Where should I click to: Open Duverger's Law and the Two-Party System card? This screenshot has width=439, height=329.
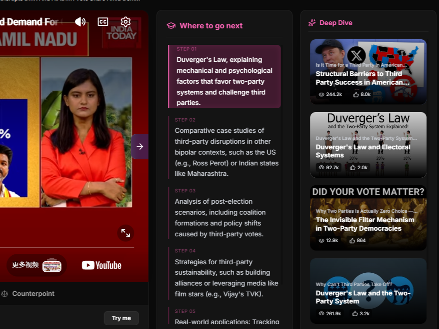tap(368, 291)
